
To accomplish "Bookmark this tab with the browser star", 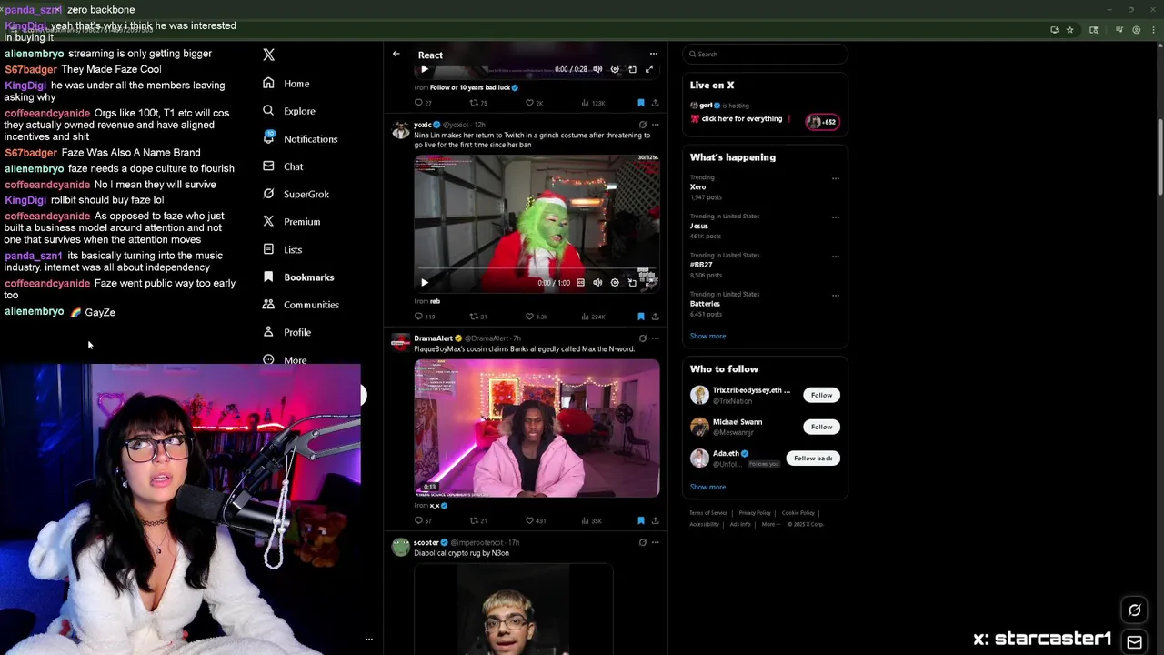I will [x=1070, y=30].
